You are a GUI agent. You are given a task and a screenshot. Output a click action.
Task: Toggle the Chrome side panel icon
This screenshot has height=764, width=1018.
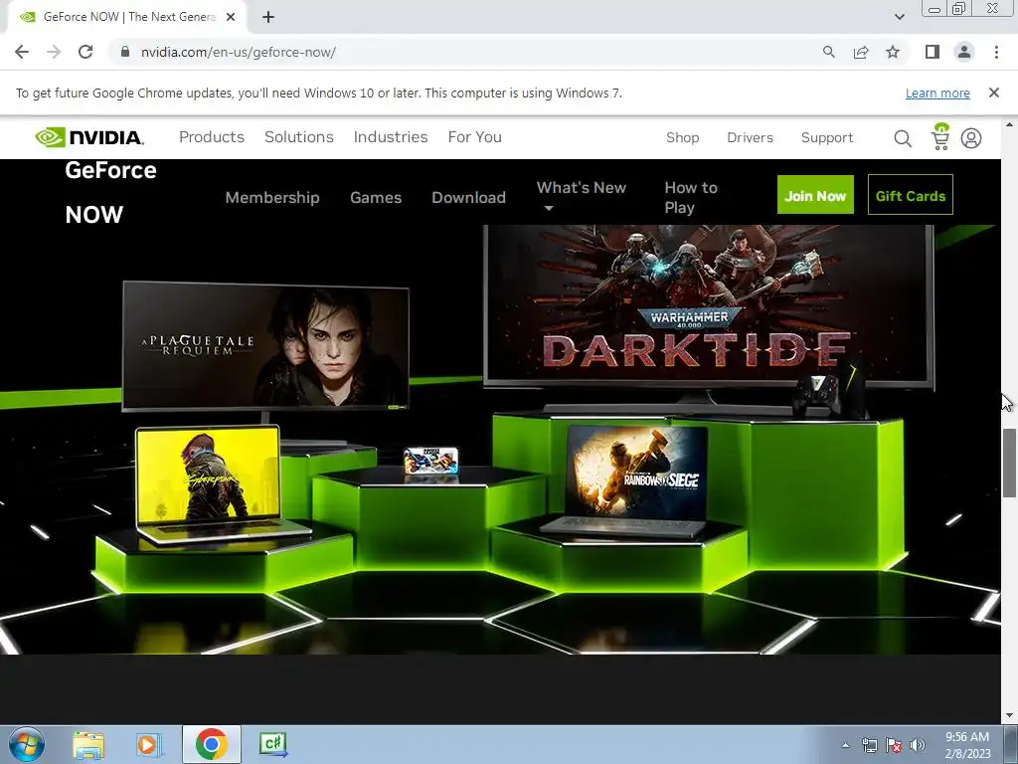click(x=933, y=52)
